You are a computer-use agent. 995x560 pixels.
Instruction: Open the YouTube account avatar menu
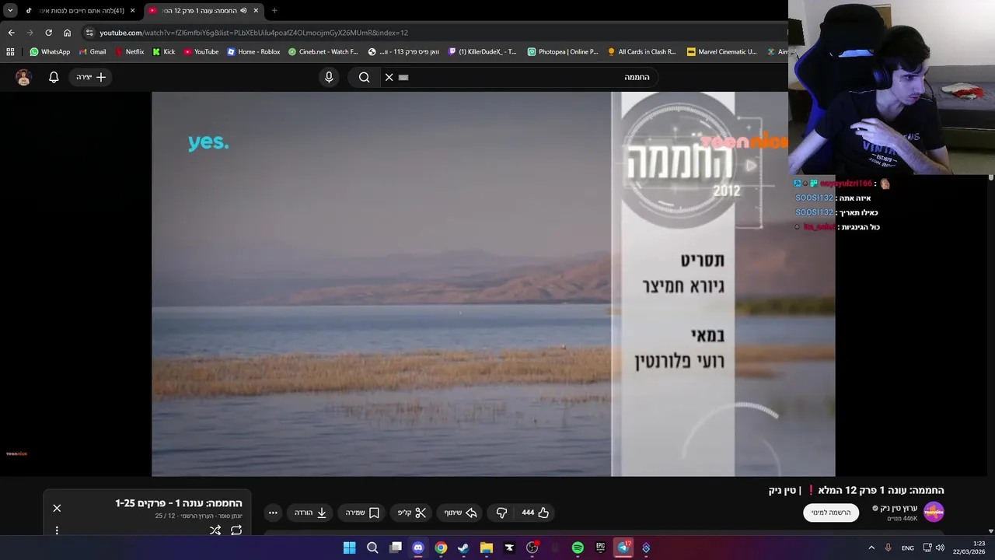(x=23, y=77)
